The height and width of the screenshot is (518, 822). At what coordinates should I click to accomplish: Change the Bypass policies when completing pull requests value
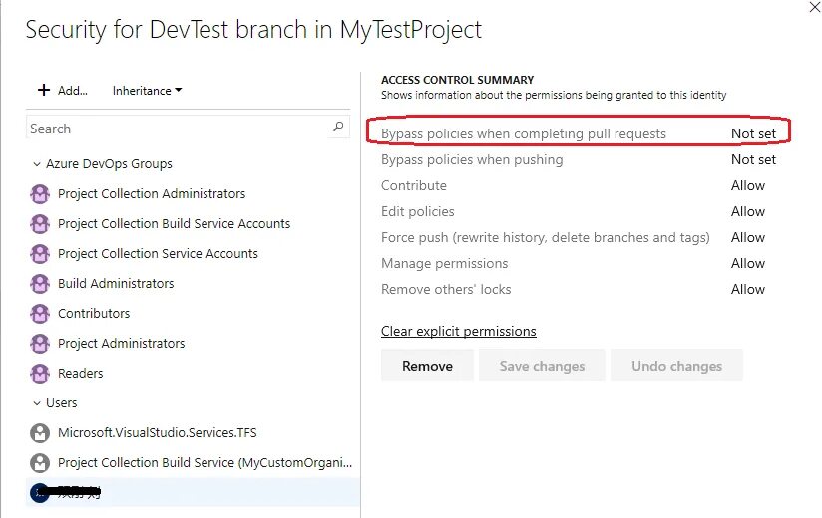click(752, 133)
